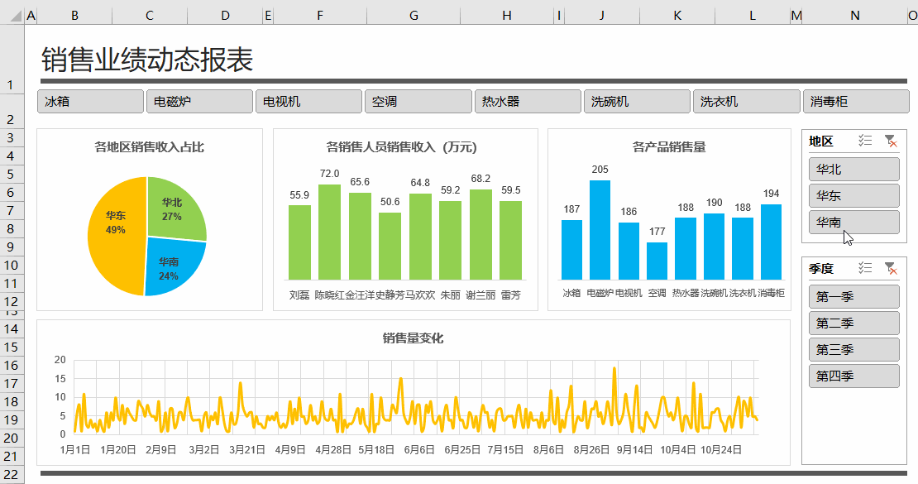This screenshot has height=484, width=918.
Task: Click the 各销售人员销售收入 chart title
Action: [x=402, y=146]
